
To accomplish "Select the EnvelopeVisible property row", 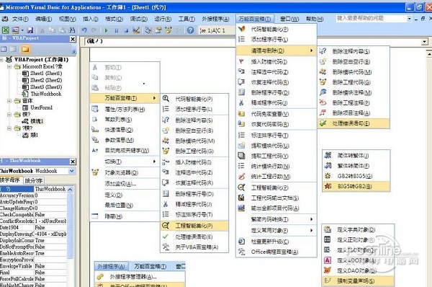I will 33,266.
